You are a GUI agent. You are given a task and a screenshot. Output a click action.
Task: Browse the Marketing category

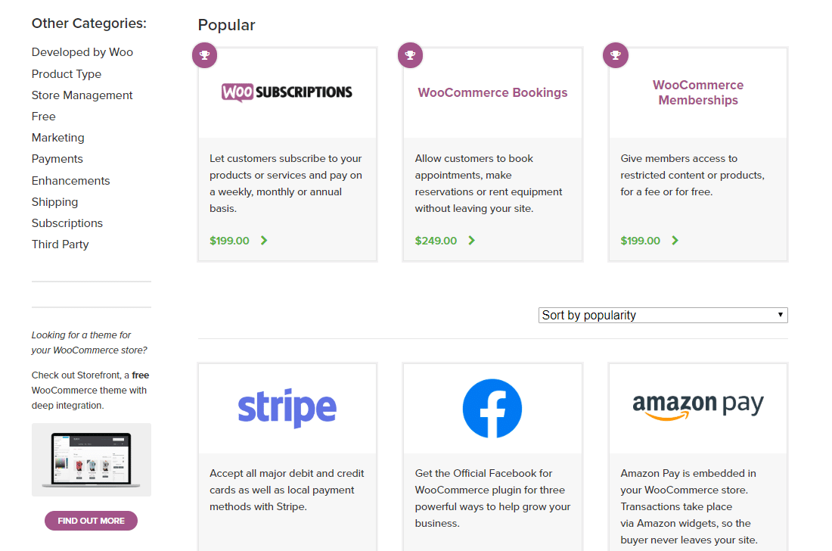57,138
